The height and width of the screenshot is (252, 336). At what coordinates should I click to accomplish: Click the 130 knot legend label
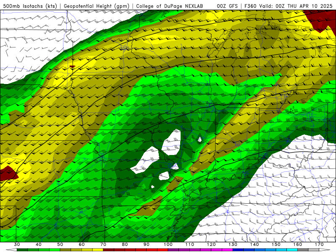click(x=233, y=244)
